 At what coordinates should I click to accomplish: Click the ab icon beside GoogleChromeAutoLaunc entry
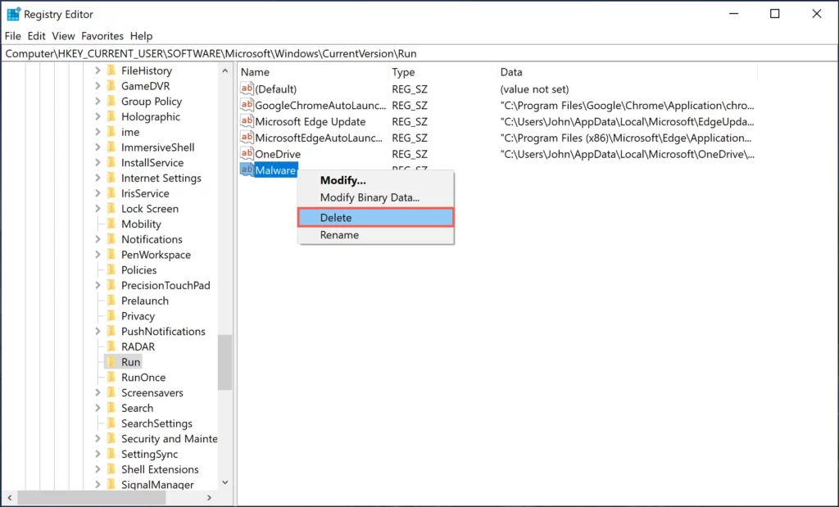pos(247,105)
